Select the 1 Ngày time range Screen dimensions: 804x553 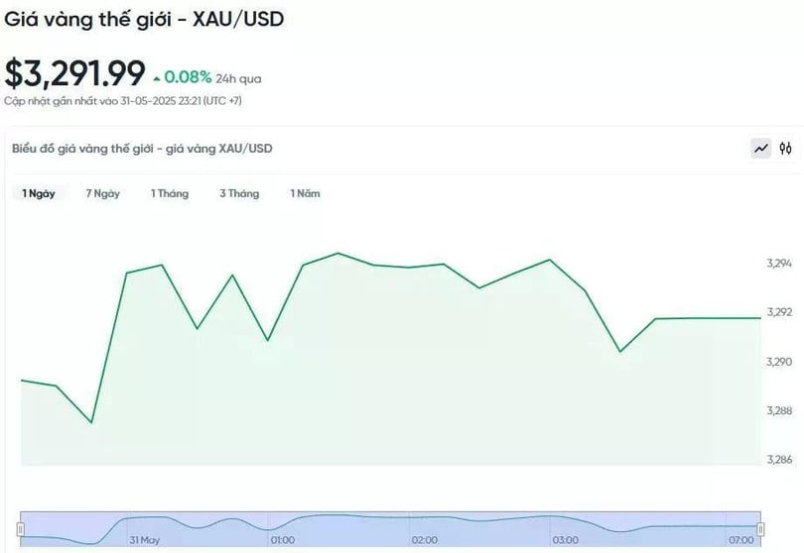click(x=39, y=193)
